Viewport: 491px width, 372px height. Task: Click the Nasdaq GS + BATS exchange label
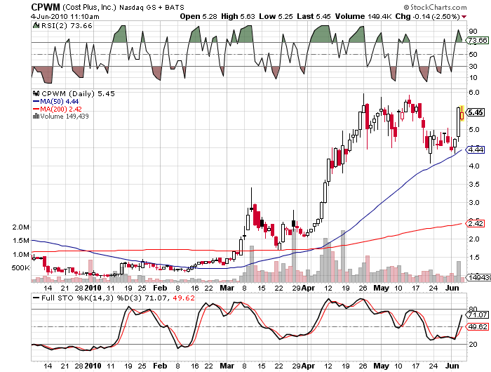click(152, 7)
